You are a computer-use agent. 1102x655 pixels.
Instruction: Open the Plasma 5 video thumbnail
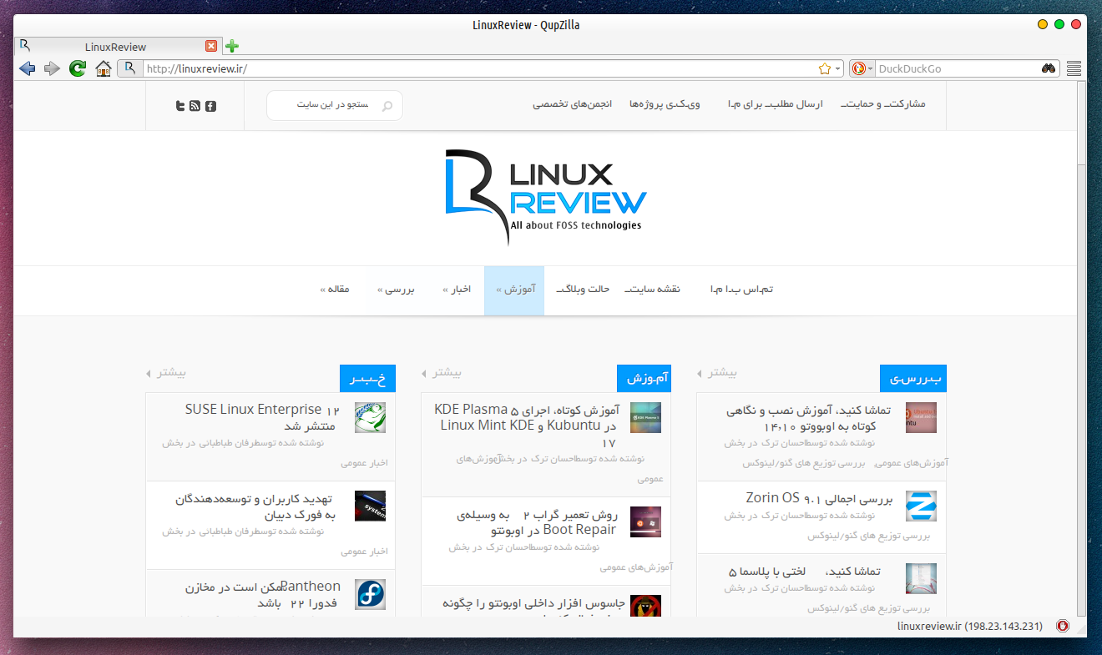click(921, 578)
